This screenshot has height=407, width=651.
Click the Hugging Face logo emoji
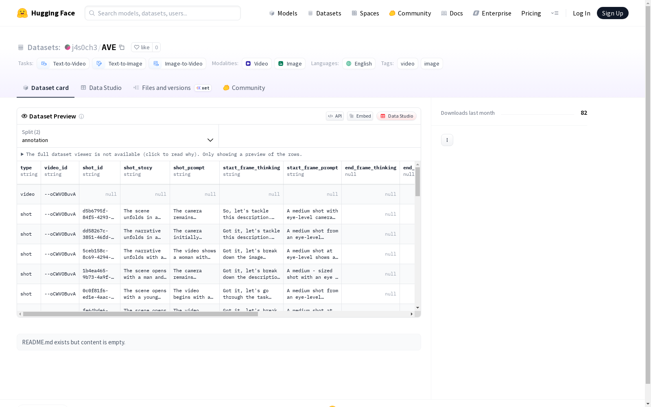click(x=22, y=13)
